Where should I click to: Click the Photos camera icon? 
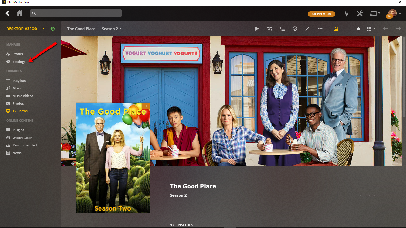(x=8, y=103)
